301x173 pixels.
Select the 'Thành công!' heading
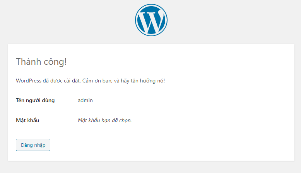pos(41,62)
